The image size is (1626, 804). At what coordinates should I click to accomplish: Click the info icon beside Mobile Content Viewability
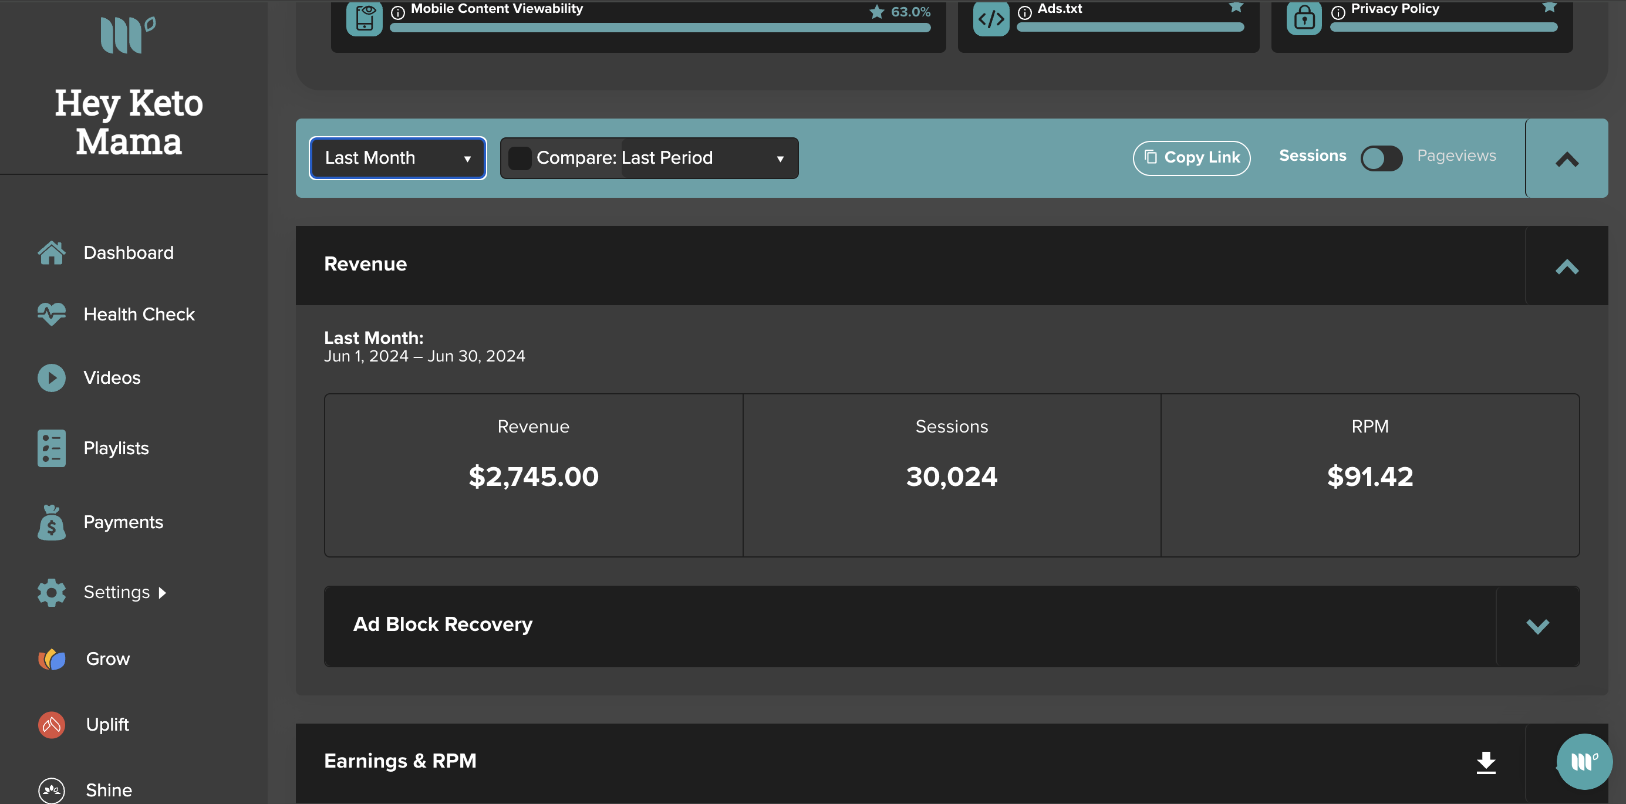[397, 12]
